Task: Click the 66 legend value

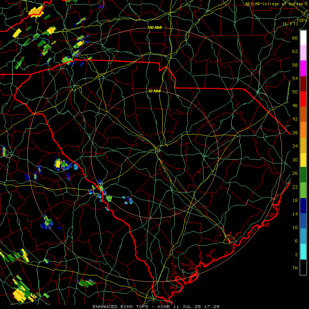Action: coord(295,38)
